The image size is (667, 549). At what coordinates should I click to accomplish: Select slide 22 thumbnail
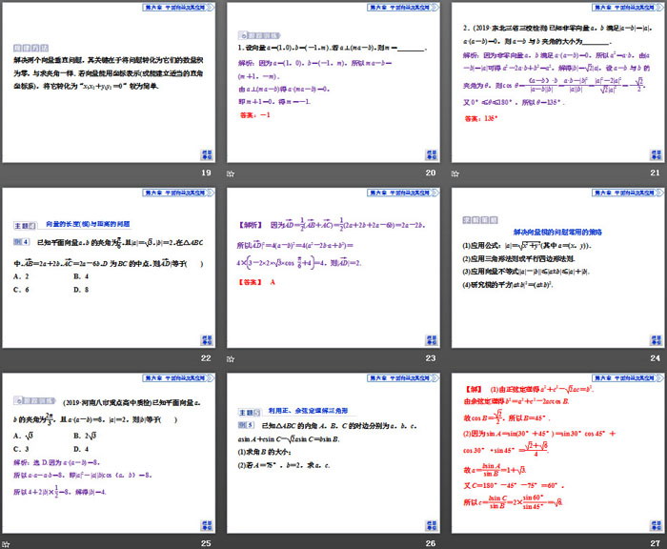109,268
